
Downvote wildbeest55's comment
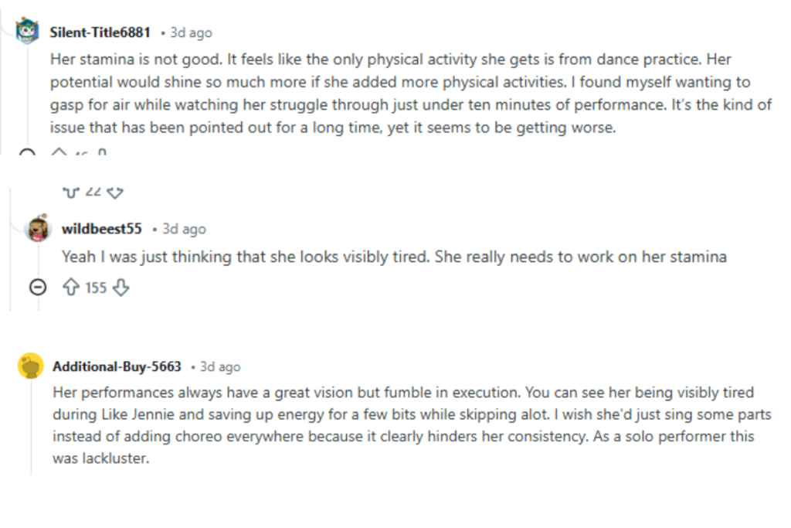click(x=122, y=287)
